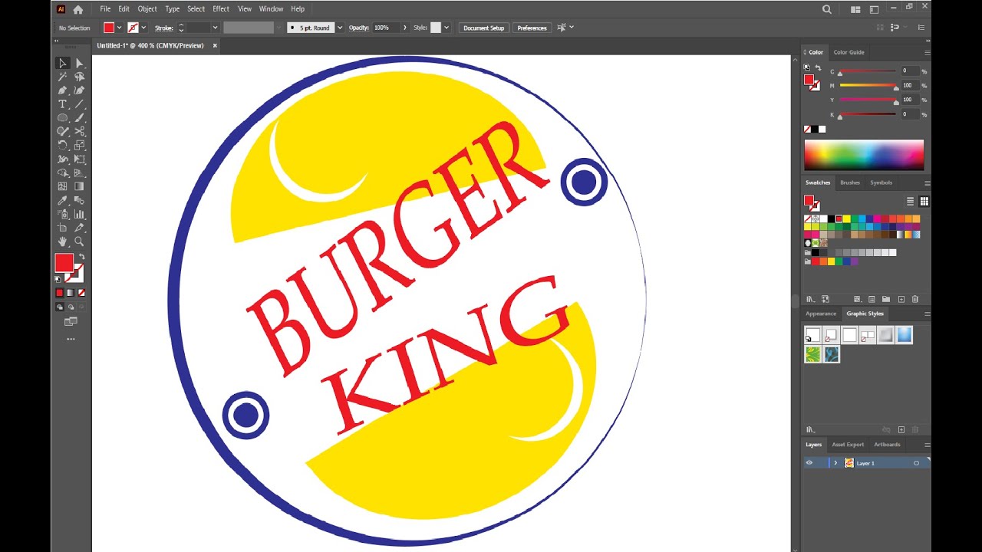Open the search icon in top bar

[826, 9]
